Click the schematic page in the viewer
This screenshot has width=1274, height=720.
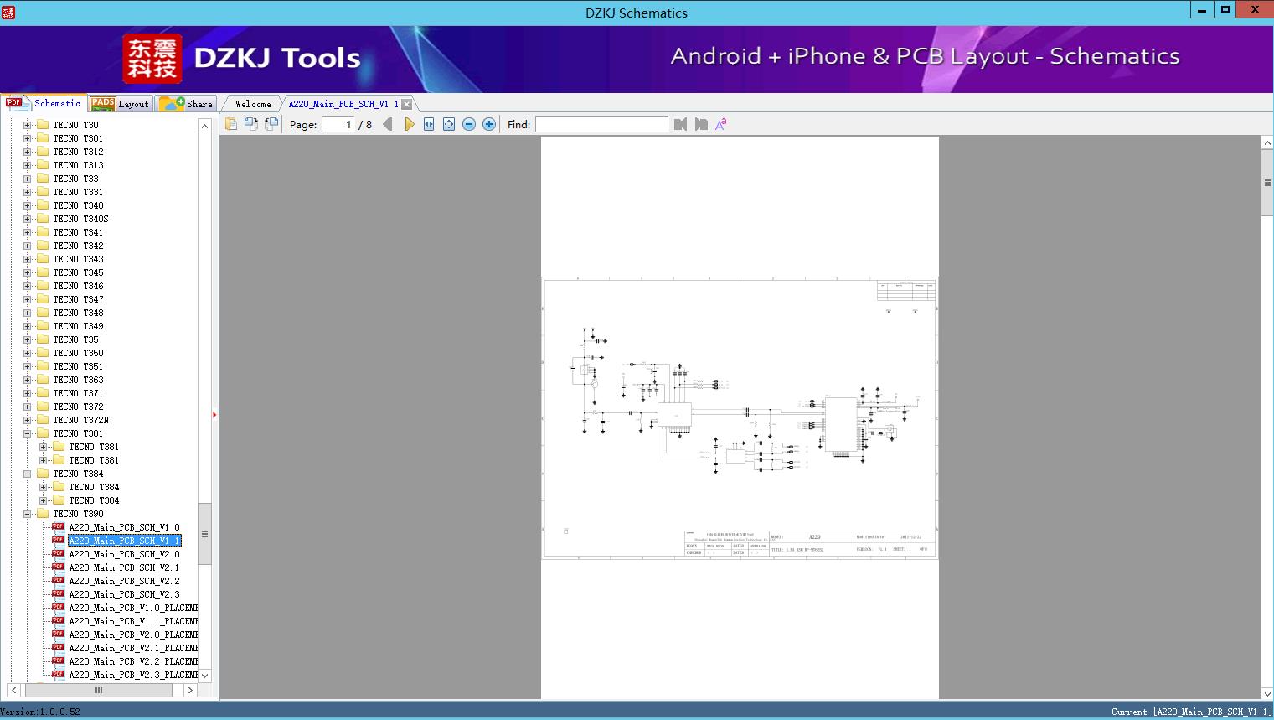tap(740, 417)
